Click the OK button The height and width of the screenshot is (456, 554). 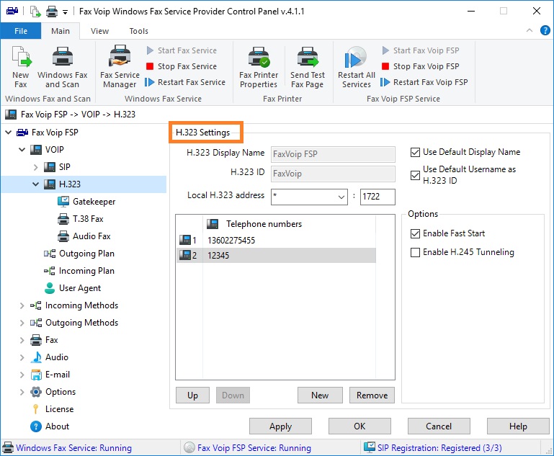(x=359, y=426)
